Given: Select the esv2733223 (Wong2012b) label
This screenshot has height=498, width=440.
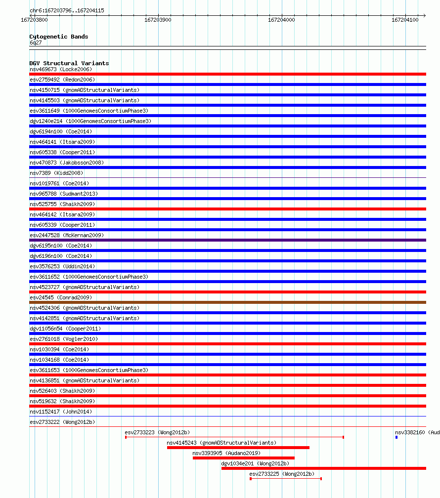Looking at the screenshot, I should tap(157, 433).
